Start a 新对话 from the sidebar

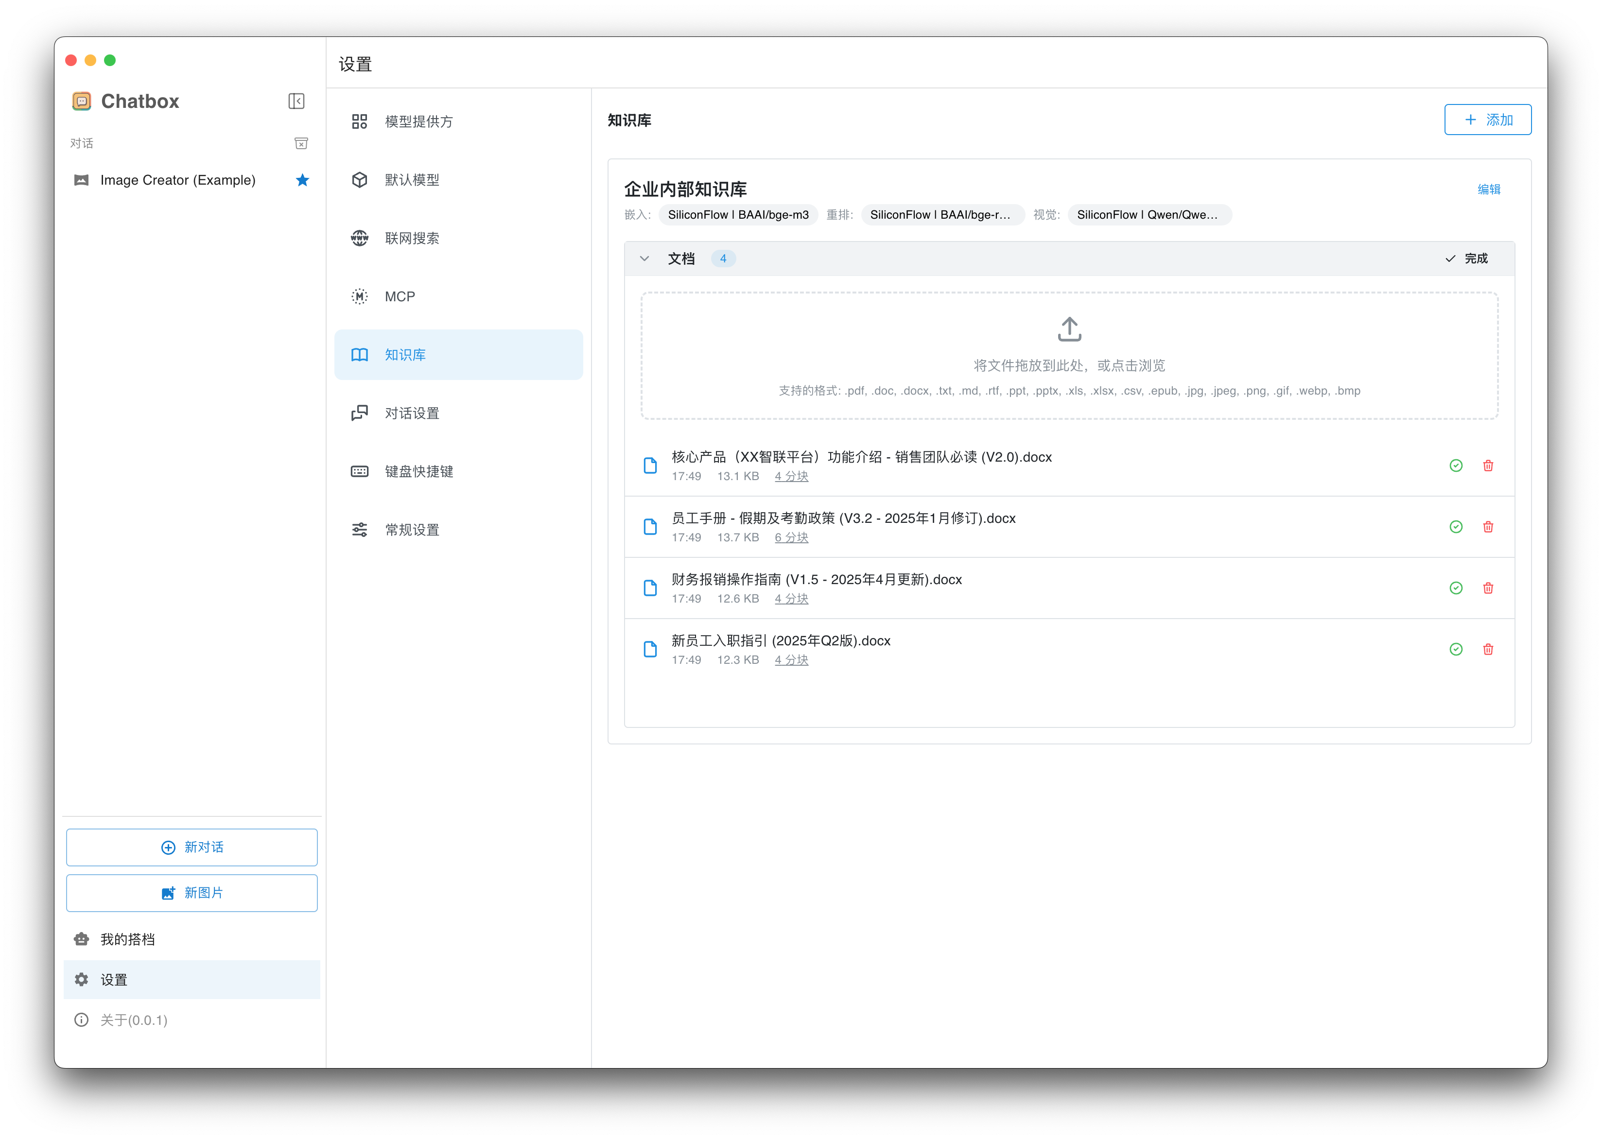click(192, 847)
